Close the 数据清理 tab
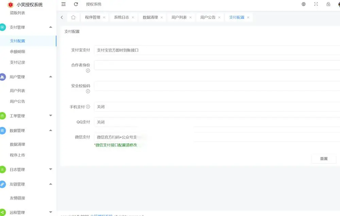 click(x=161, y=17)
